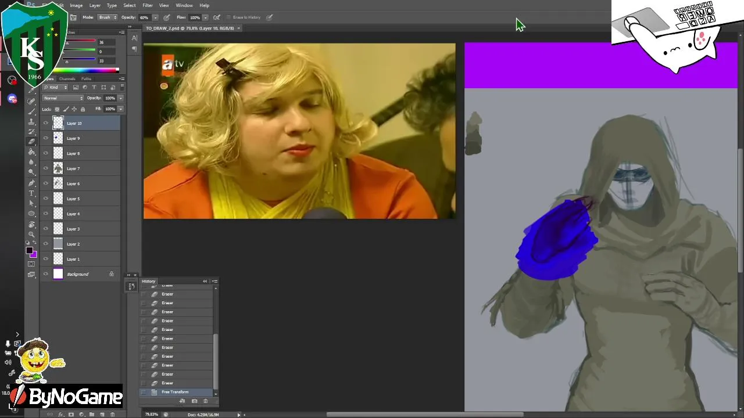The width and height of the screenshot is (744, 418).
Task: Add layer style fx icon
Action: tap(60, 415)
